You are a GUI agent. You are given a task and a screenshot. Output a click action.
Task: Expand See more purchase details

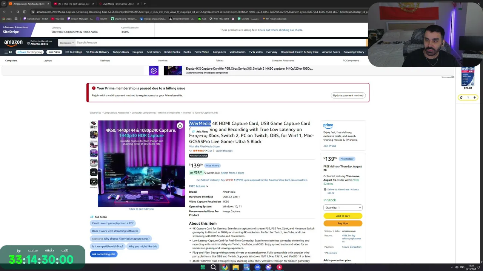click(x=330, y=253)
